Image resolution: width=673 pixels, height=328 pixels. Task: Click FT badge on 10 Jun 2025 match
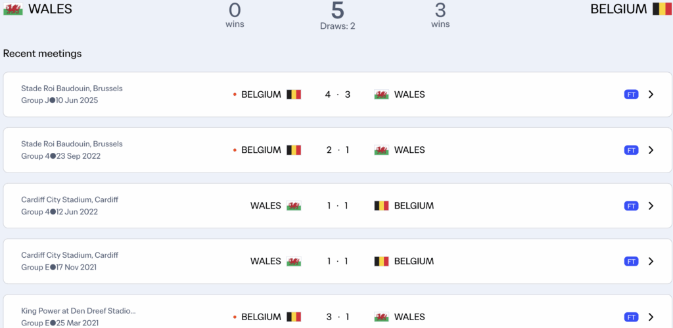pos(631,94)
